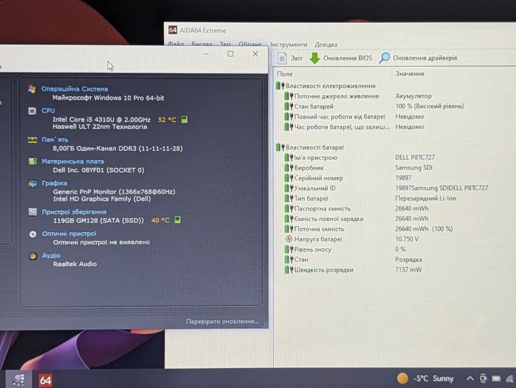Click the taskbar icon left of AIDA64
Image resolution: width=516 pixels, height=388 pixels.
(18, 380)
